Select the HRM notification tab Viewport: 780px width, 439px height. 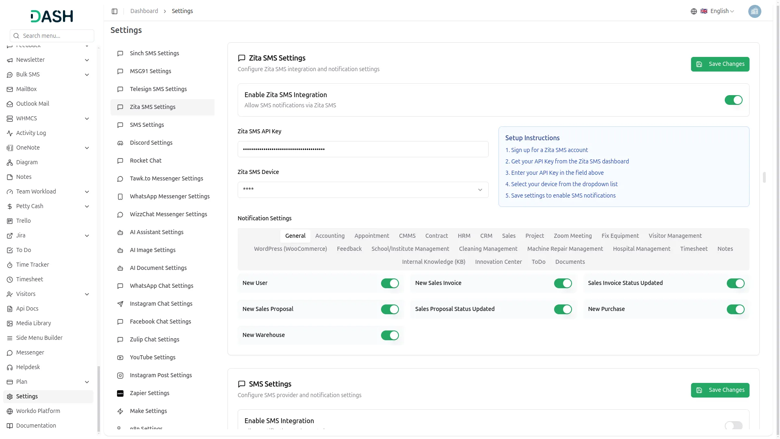tap(464, 236)
